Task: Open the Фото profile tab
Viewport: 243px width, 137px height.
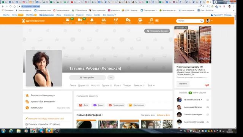Action: (x=95, y=85)
